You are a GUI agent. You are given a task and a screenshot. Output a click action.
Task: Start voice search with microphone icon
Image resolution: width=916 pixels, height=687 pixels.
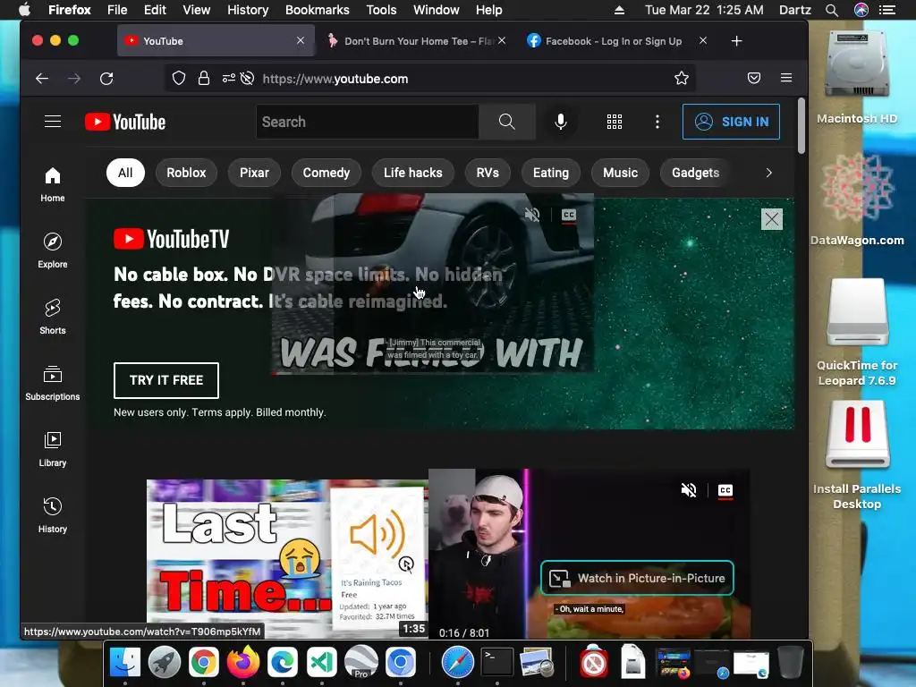tap(560, 122)
